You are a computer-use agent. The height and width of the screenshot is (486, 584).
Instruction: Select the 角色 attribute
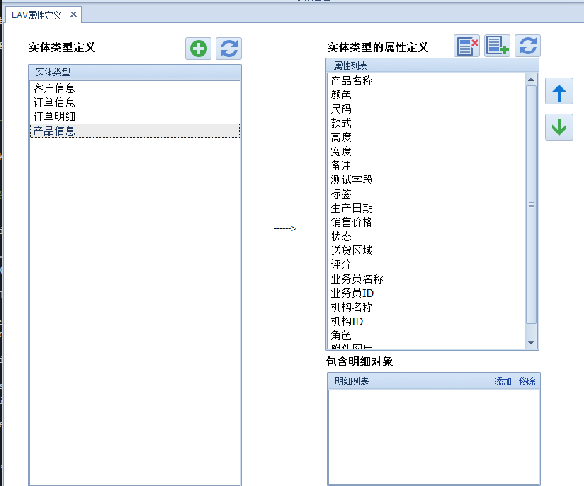(x=426, y=336)
